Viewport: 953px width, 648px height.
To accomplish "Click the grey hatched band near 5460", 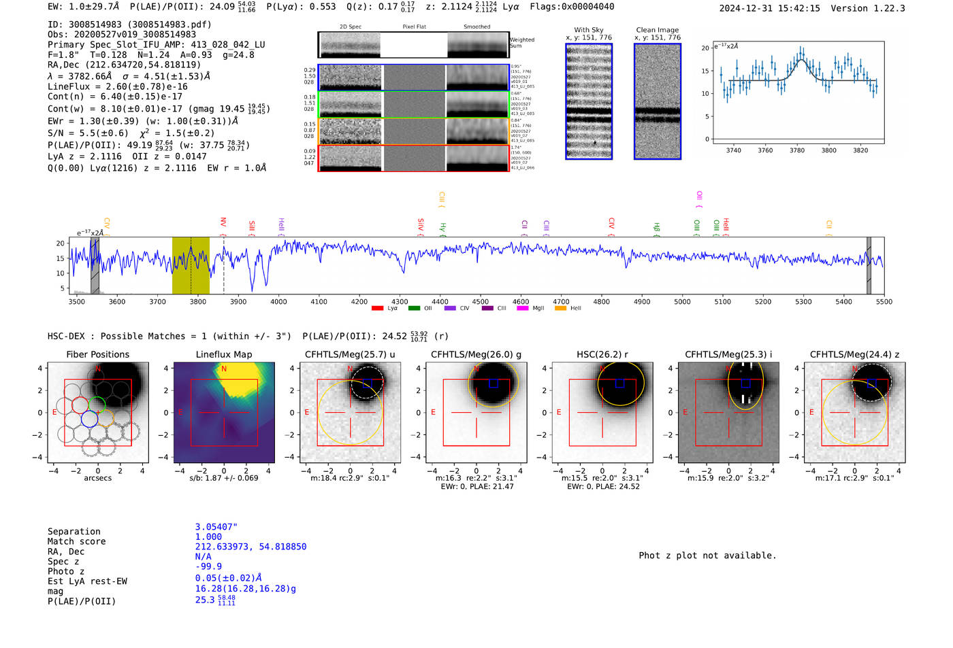I will click(869, 265).
